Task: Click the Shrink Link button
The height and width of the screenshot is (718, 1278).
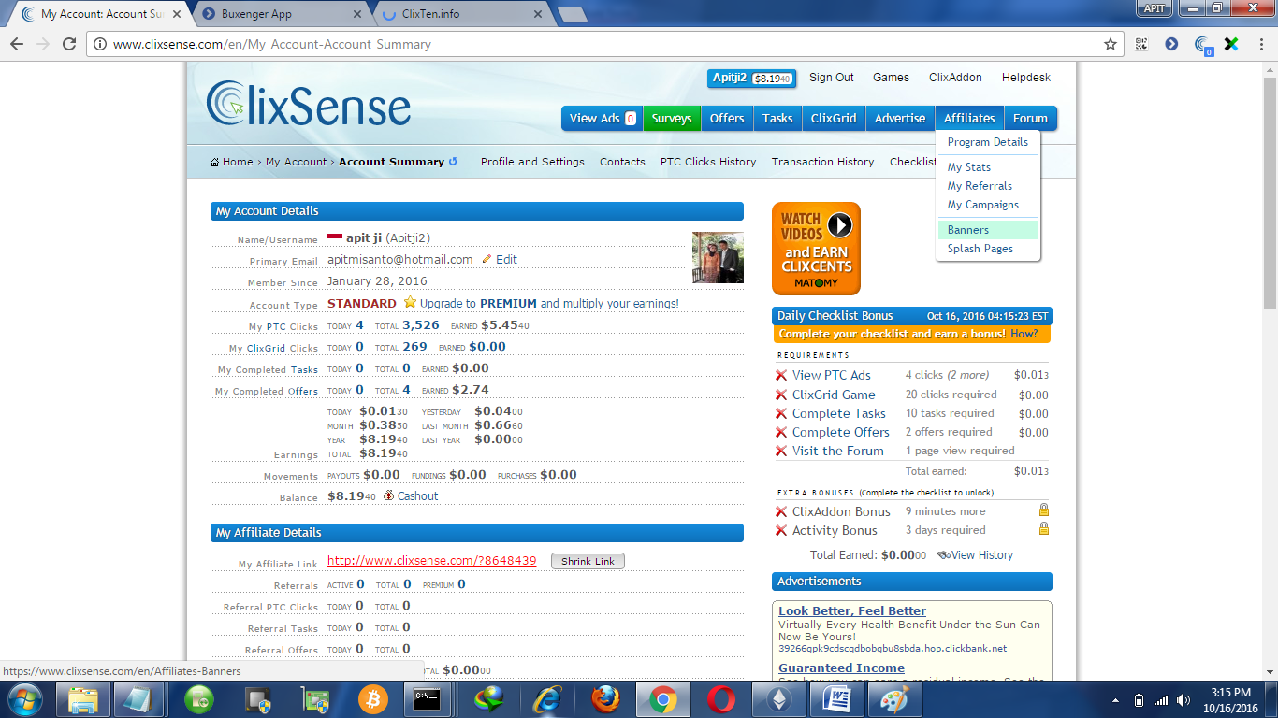Action: [588, 561]
